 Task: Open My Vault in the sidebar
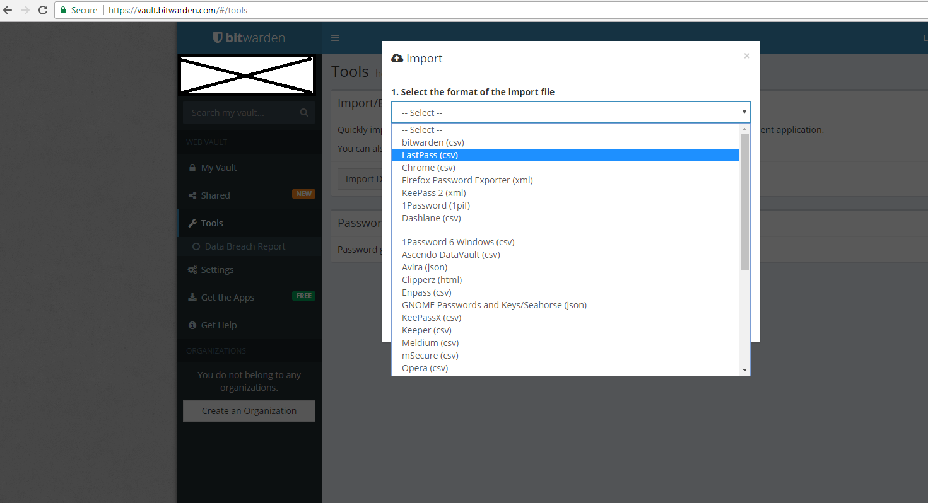click(x=249, y=168)
